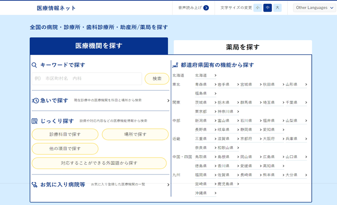Set text size to 大
The image size is (337, 205).
click(x=277, y=8)
